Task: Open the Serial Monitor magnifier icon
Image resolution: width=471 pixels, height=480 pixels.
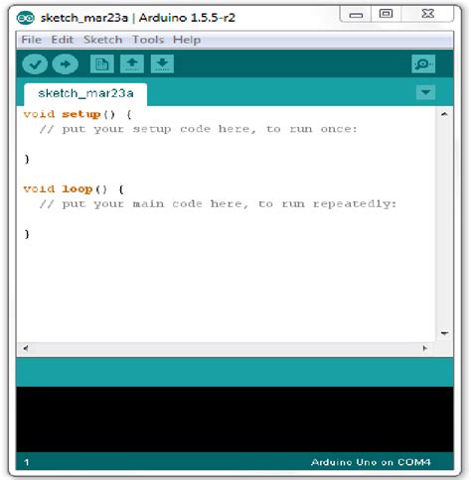Action: pos(423,63)
